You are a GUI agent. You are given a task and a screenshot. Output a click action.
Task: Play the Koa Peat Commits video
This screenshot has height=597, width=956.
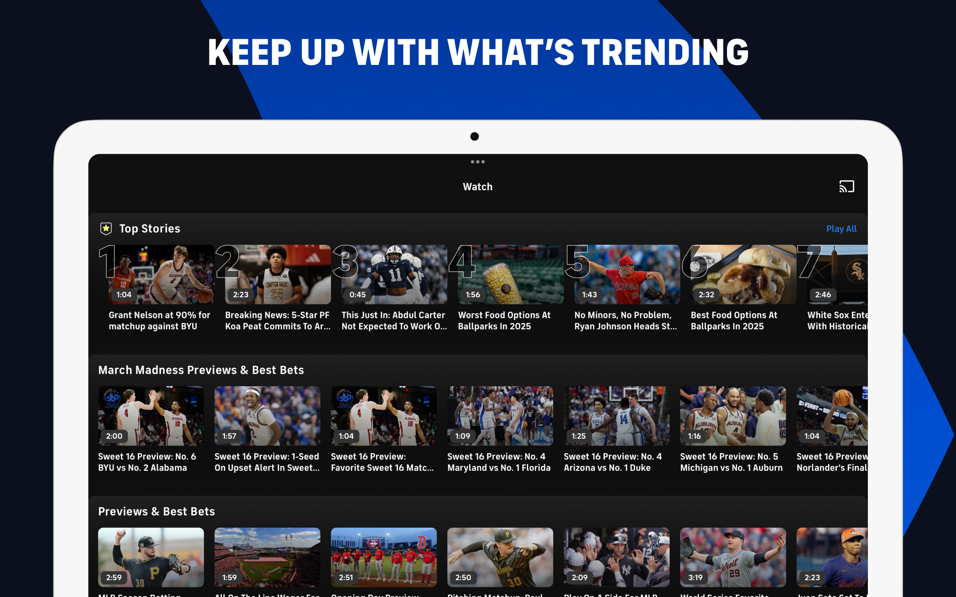click(278, 274)
